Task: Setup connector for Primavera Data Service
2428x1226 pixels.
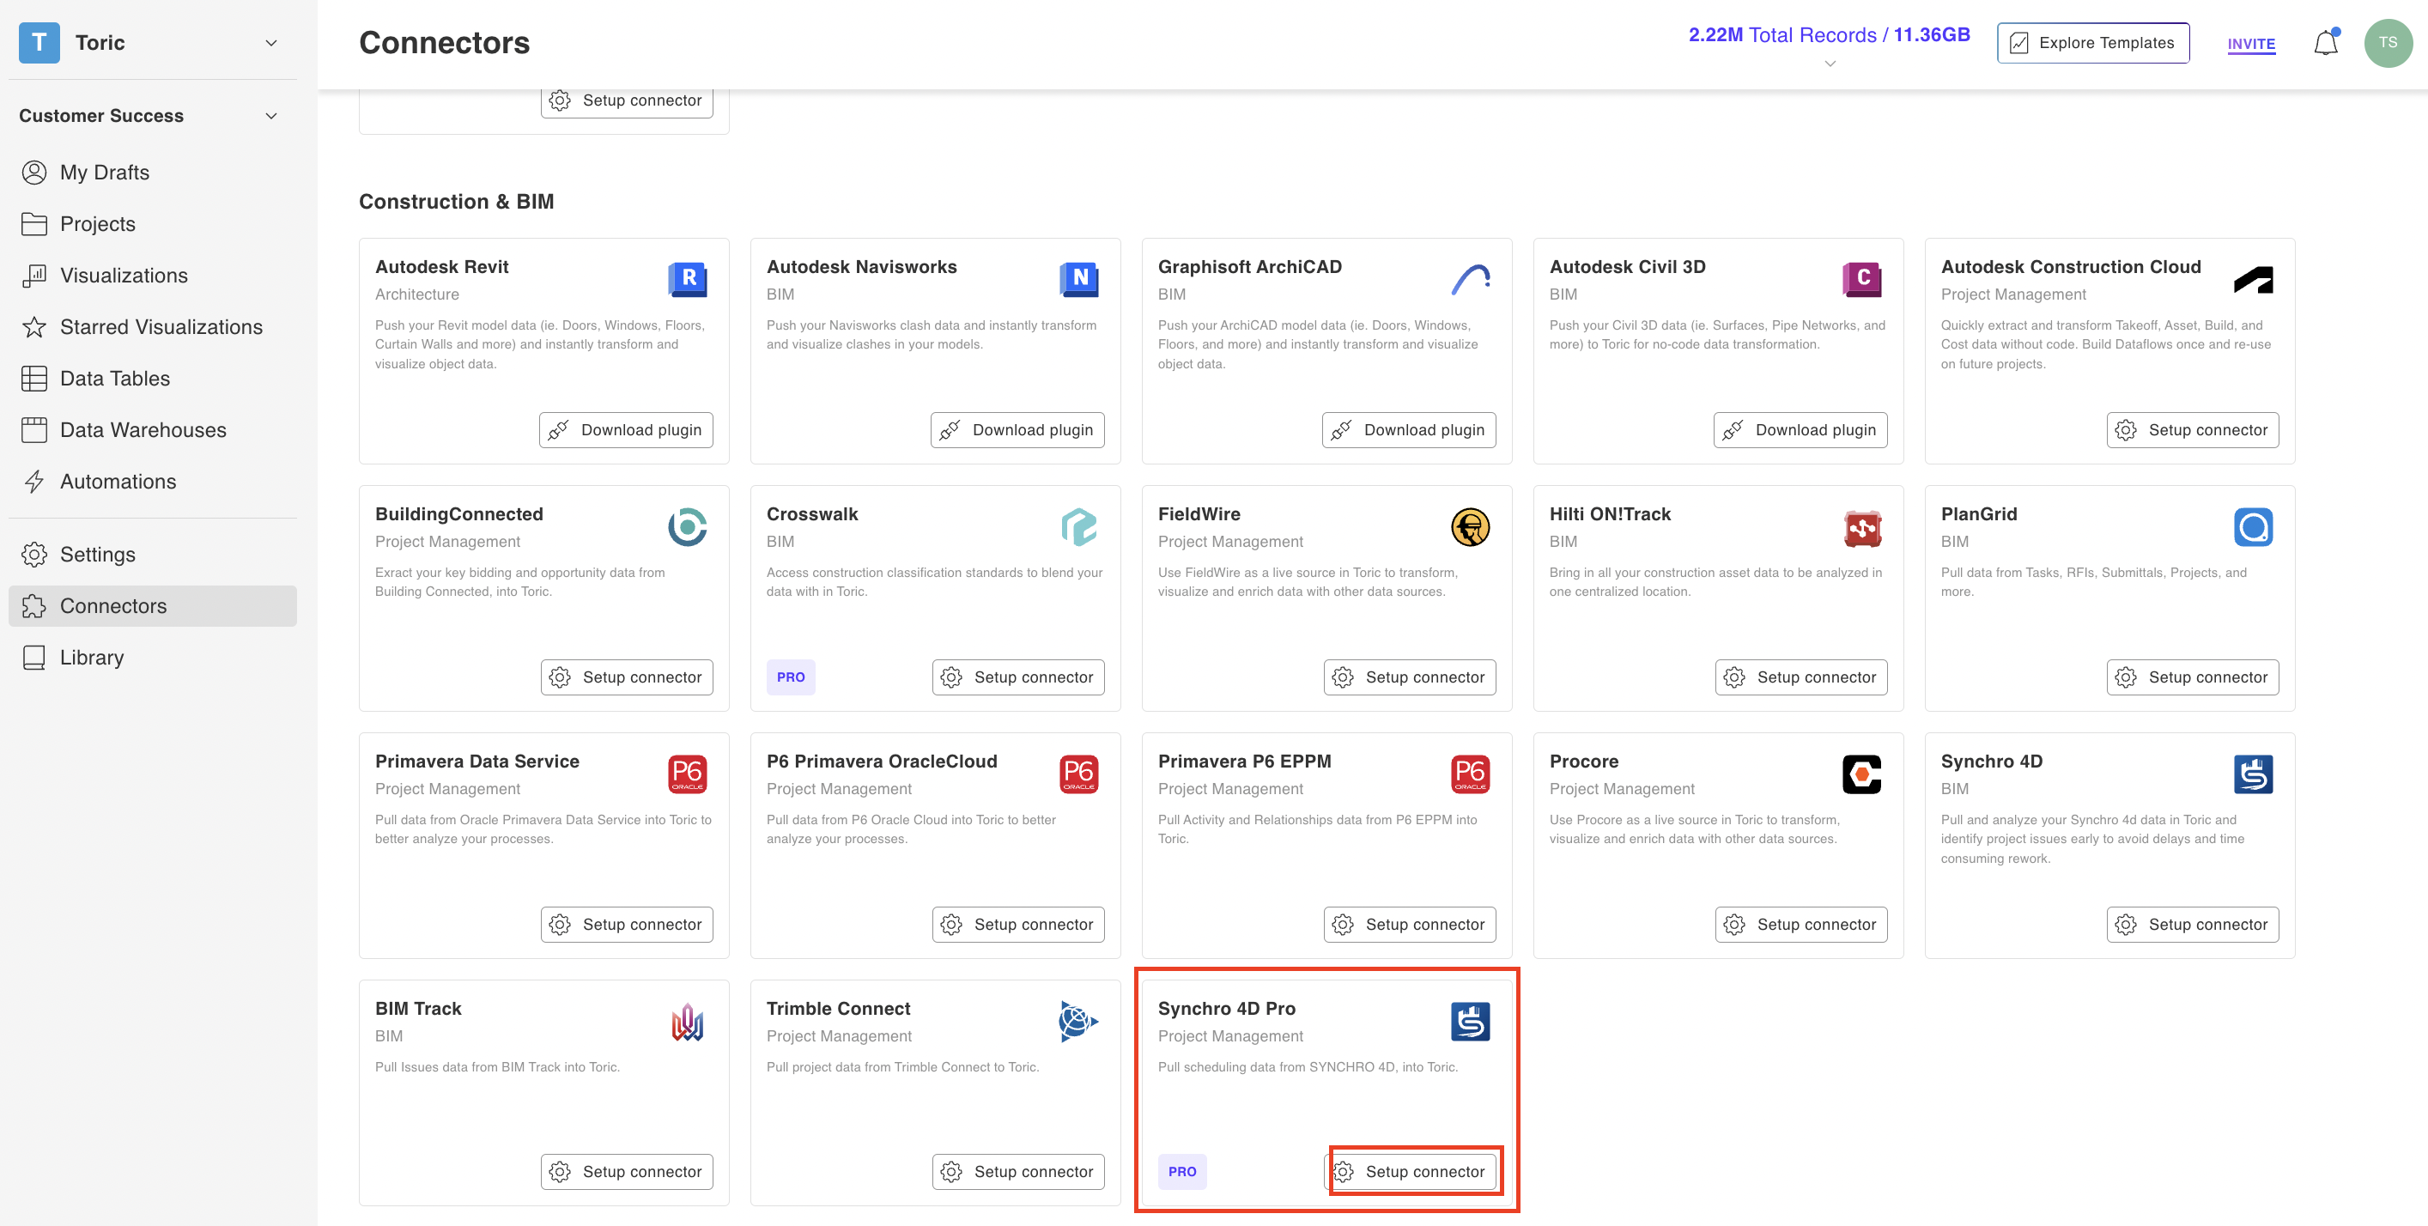Action: pos(627,925)
